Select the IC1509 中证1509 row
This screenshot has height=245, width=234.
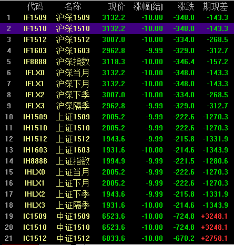pyautogui.click(x=117, y=216)
